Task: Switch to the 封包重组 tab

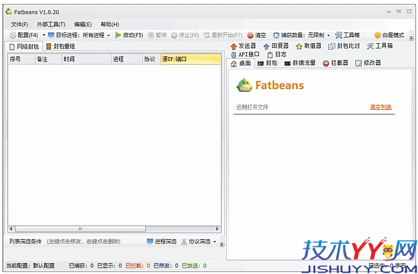Action: [x=61, y=47]
